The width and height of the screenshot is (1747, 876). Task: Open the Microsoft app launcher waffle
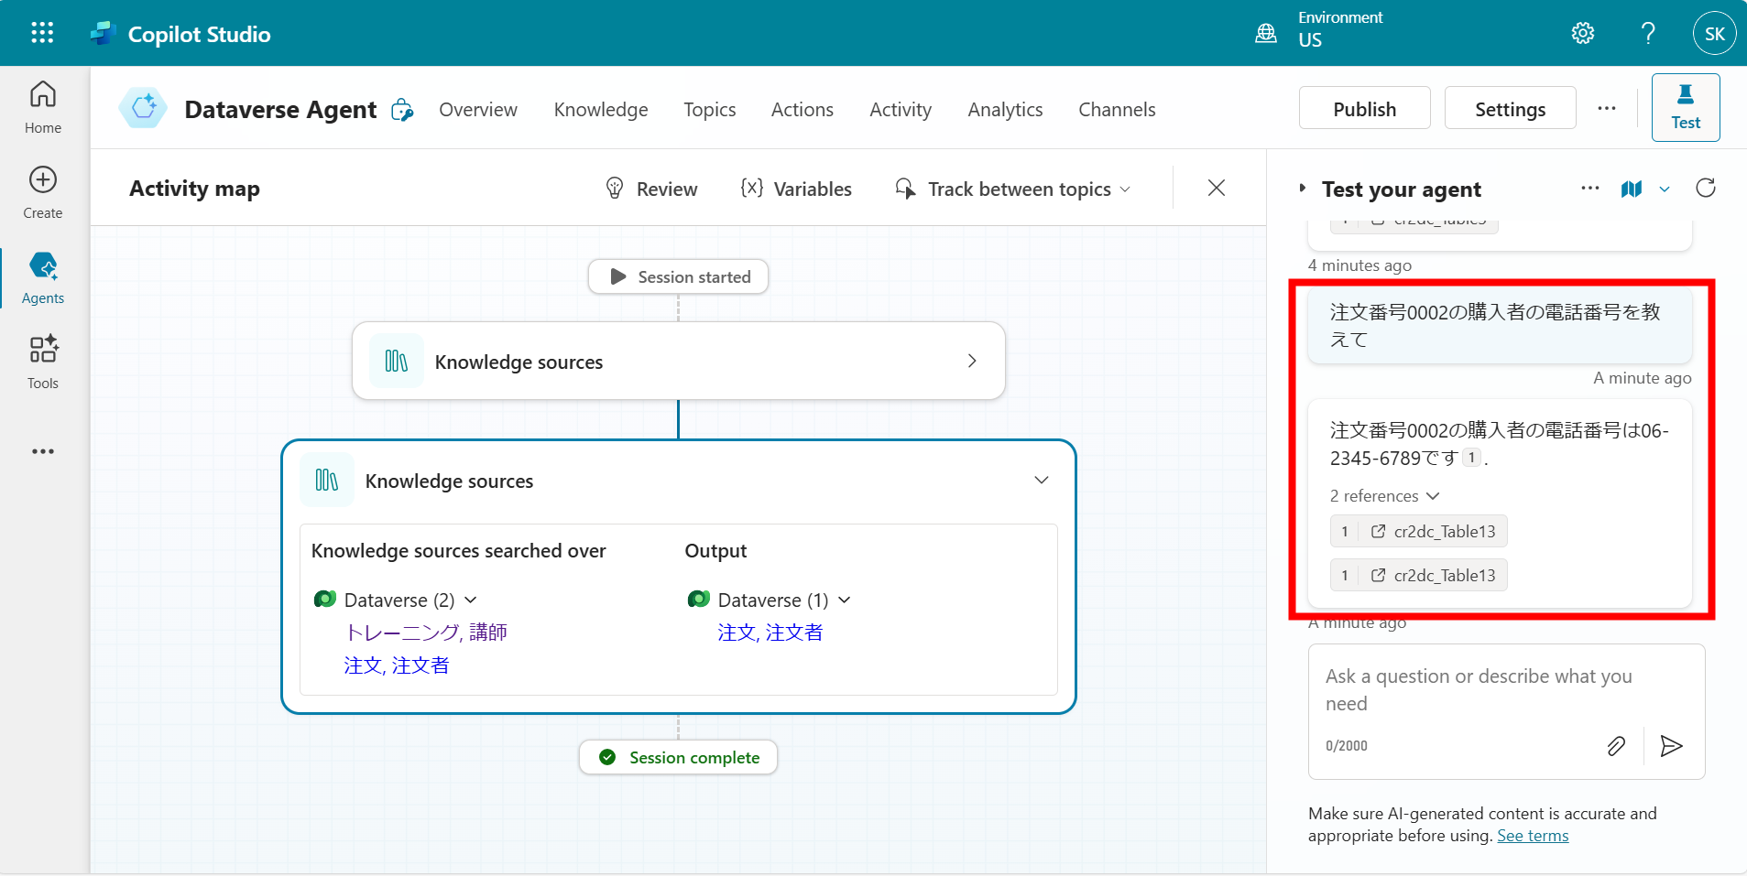pos(42,32)
